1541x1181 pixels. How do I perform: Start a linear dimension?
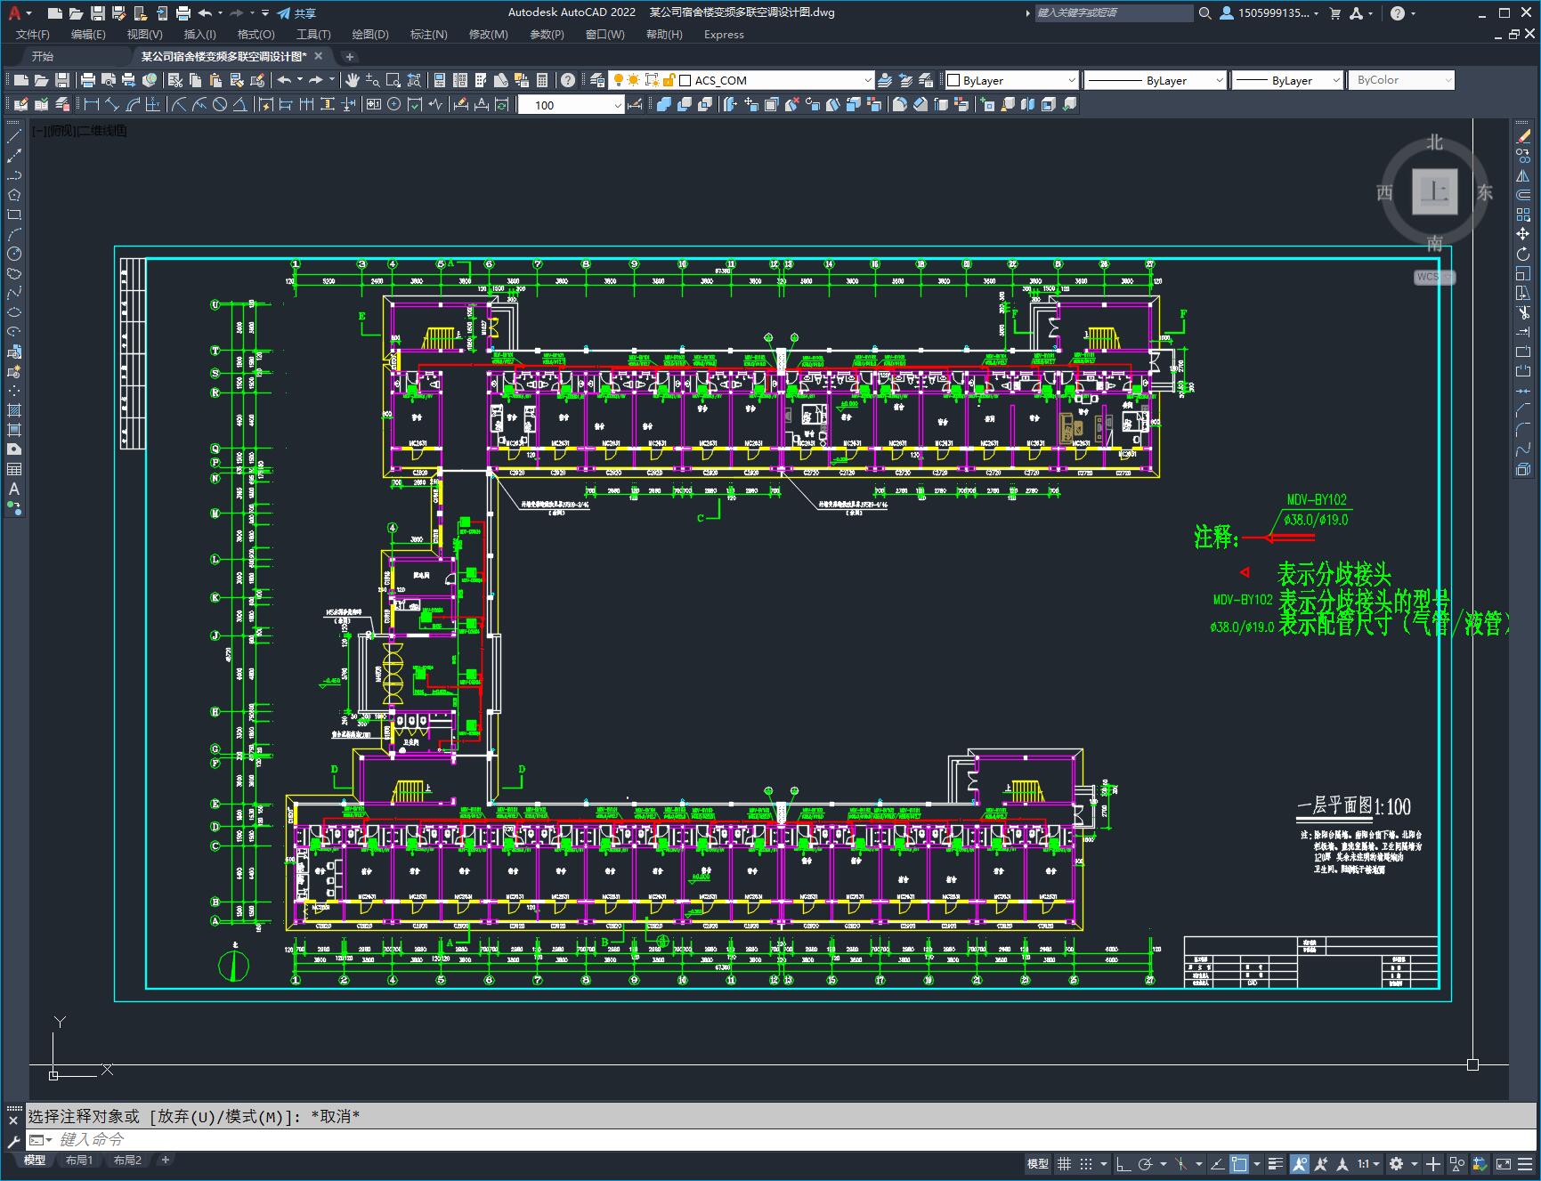91,104
